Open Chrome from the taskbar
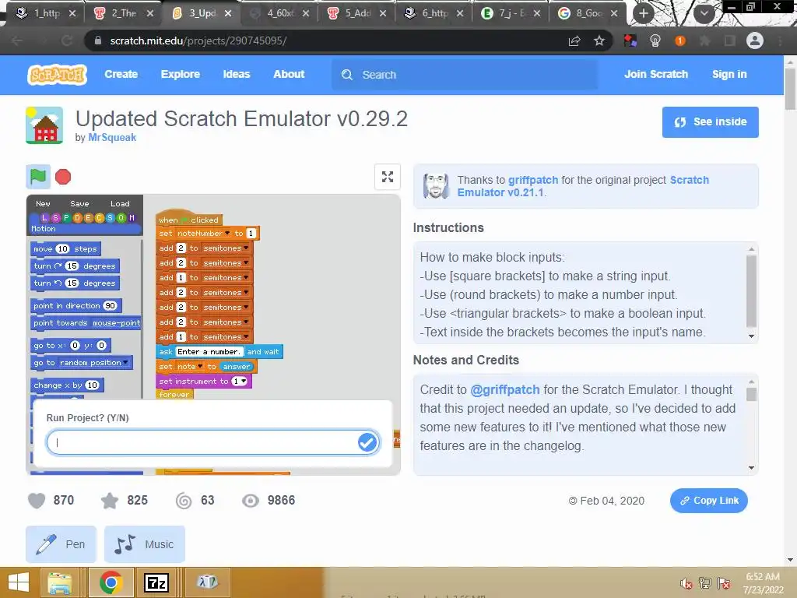The width and height of the screenshot is (797, 598). tap(111, 582)
